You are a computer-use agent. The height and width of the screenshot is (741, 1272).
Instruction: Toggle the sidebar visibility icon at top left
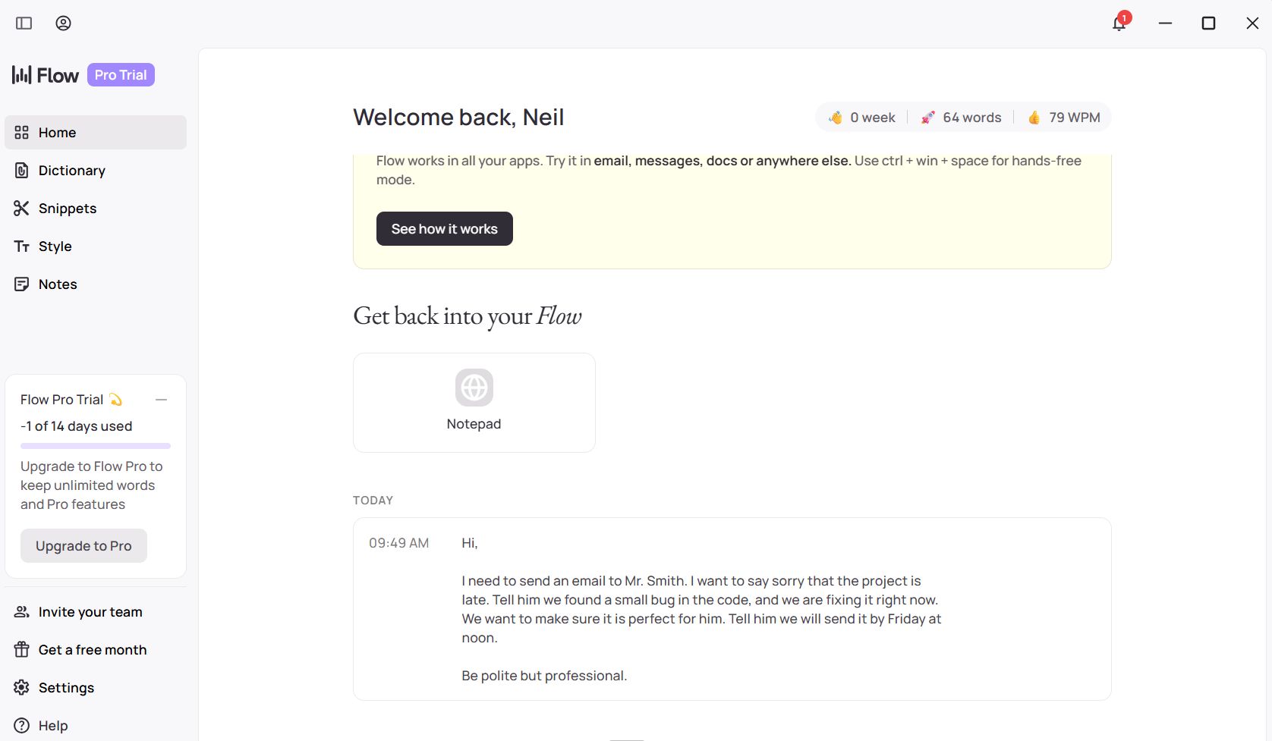[x=24, y=23]
